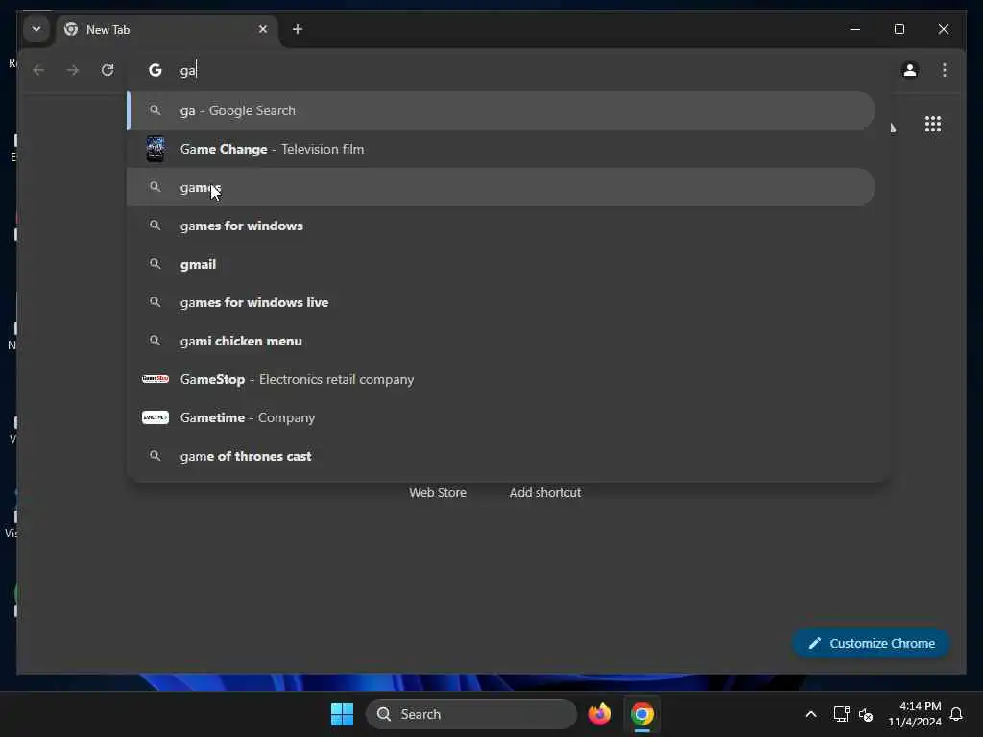Screen dimensions: 983x737
Task: Click the forward navigation arrow
Action: click(x=73, y=70)
